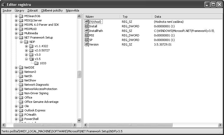Viewport: 224px width, 135px height.
Task: Click the 1033 subkey folder icon
Action: [x=36, y=63]
